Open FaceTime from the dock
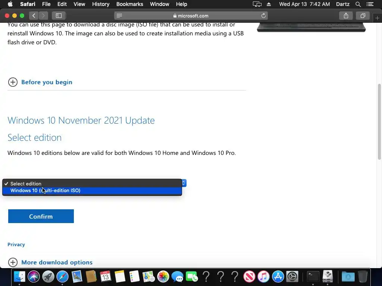Screen dimensions: 382x286 tap(192, 277)
